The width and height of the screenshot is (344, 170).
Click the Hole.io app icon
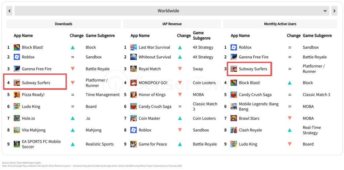tap(17, 118)
